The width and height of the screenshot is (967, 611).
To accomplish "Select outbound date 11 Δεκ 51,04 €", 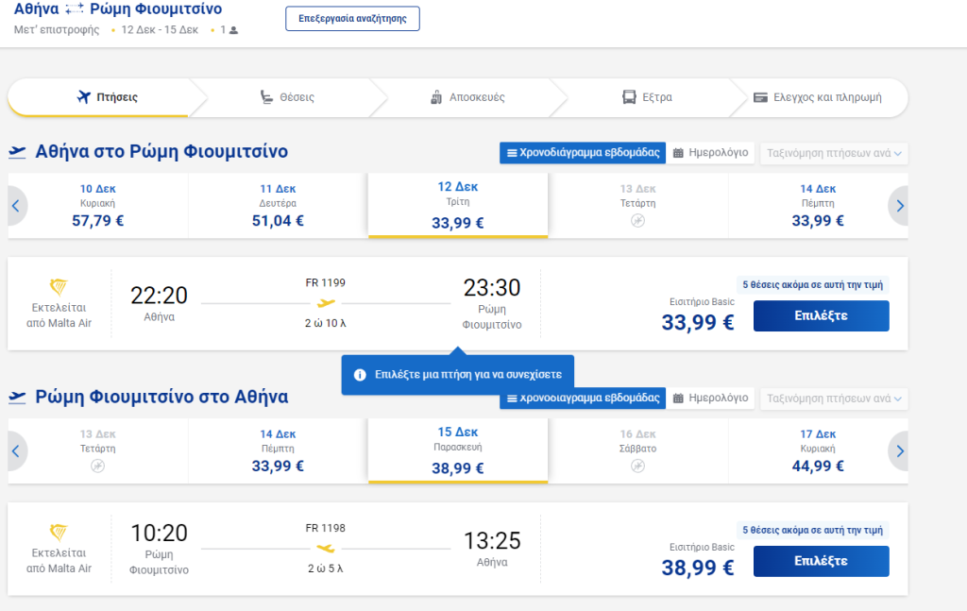I will coord(279,206).
